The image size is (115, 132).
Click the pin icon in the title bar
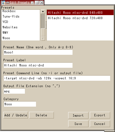point(7,3)
